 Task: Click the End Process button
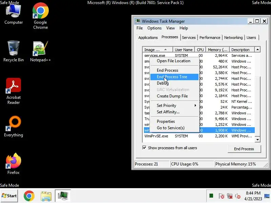click(x=244, y=149)
